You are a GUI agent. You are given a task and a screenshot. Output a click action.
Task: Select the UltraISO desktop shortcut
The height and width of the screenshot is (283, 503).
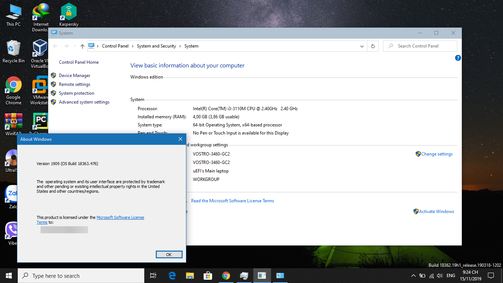coord(11,161)
